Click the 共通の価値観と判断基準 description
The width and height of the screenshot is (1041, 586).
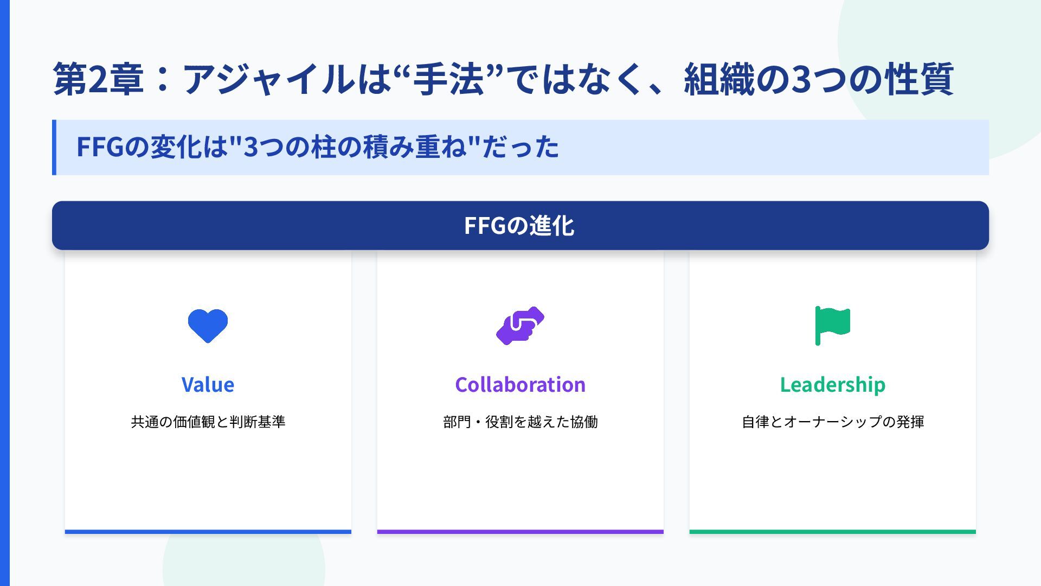point(208,422)
